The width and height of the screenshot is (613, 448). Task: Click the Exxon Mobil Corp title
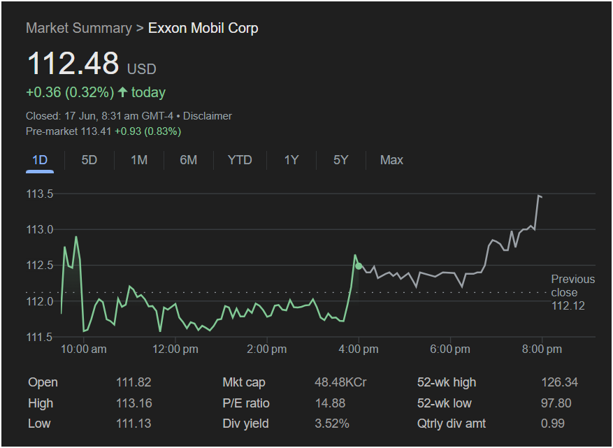[203, 28]
